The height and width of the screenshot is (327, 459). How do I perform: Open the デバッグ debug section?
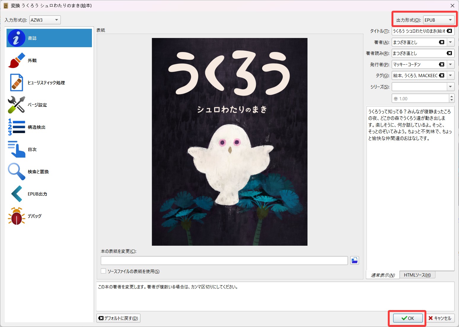tap(34, 216)
